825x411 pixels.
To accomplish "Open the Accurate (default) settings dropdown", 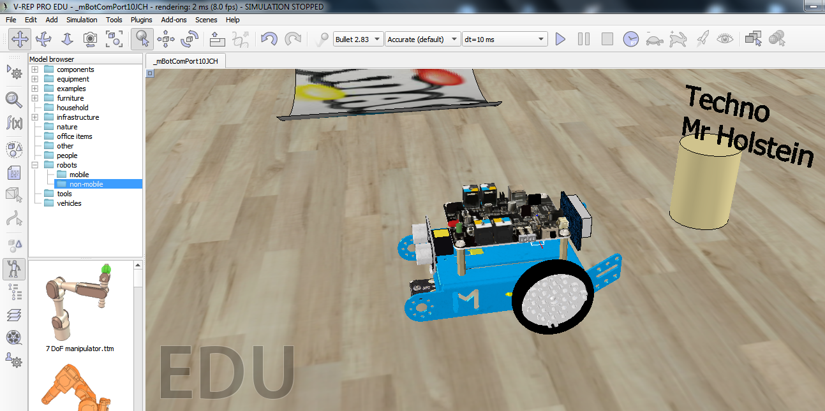I will click(423, 40).
